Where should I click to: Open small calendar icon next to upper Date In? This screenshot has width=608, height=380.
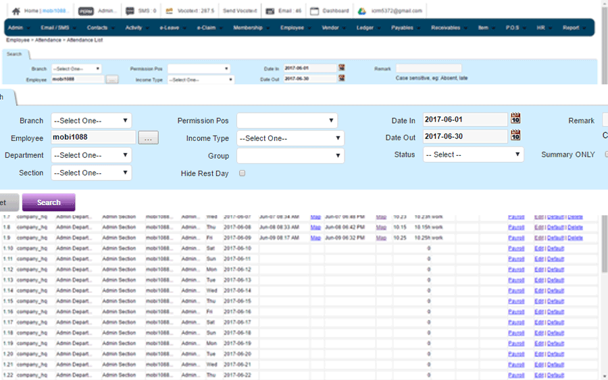pyautogui.click(x=342, y=67)
